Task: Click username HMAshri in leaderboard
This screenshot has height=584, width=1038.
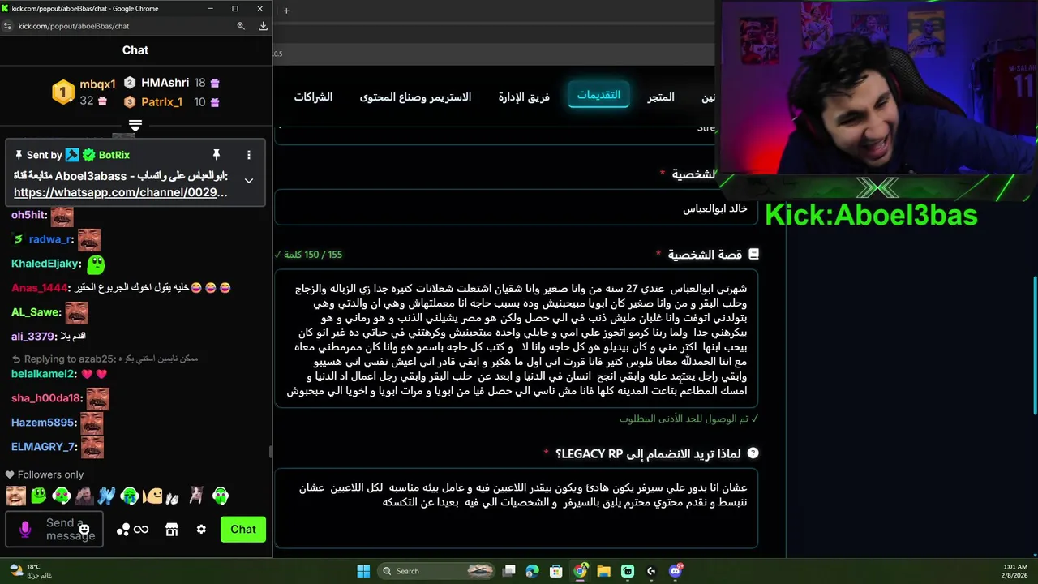Action: click(x=165, y=83)
